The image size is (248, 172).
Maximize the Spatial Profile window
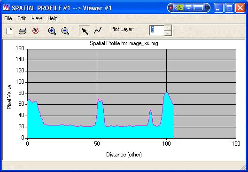point(229,8)
